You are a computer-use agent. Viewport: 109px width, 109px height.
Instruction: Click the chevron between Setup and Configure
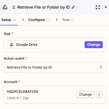[x=23, y=20]
